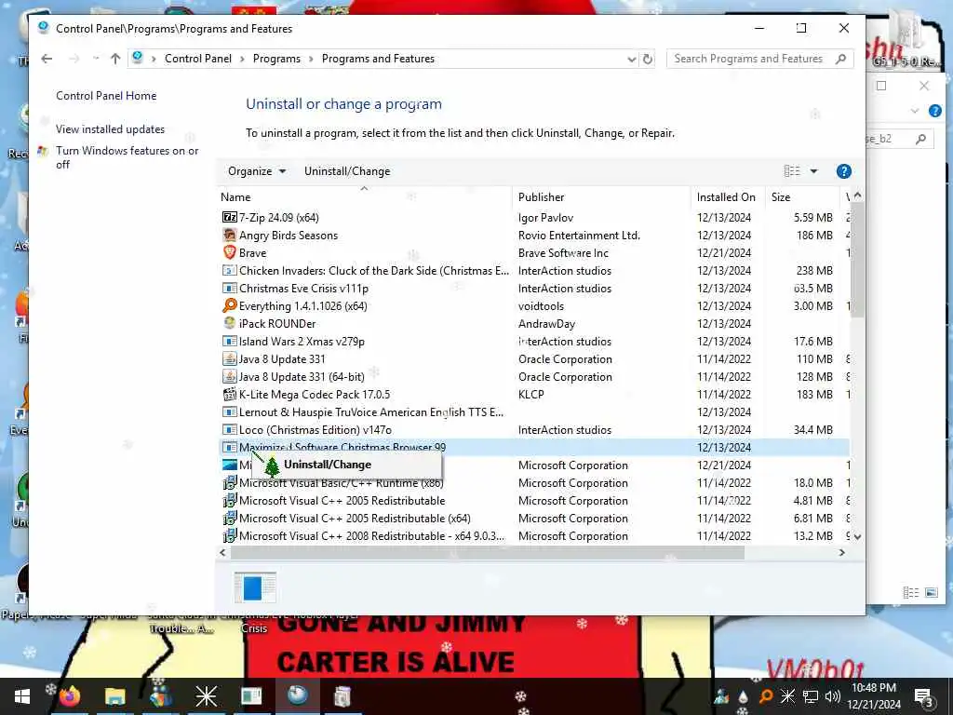Image resolution: width=953 pixels, height=715 pixels.
Task: Click the selected program's details pane thumbnail
Action: pyautogui.click(x=255, y=587)
